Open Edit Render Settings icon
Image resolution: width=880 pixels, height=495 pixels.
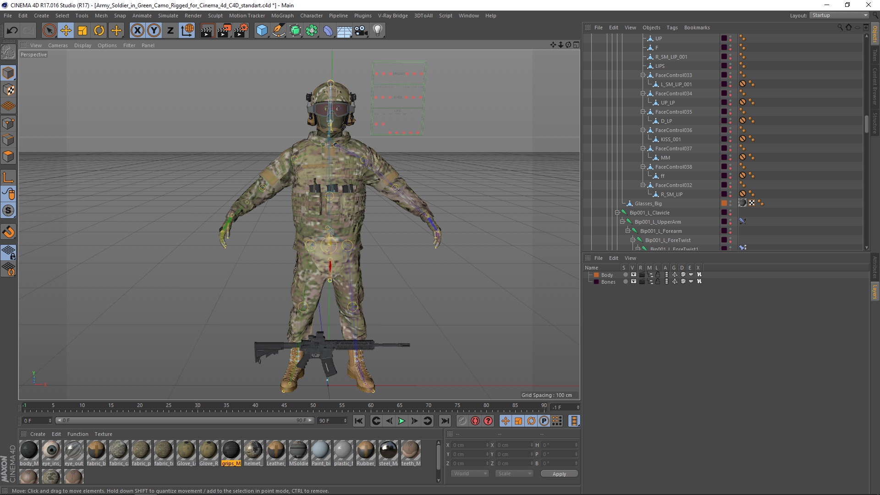coord(241,31)
